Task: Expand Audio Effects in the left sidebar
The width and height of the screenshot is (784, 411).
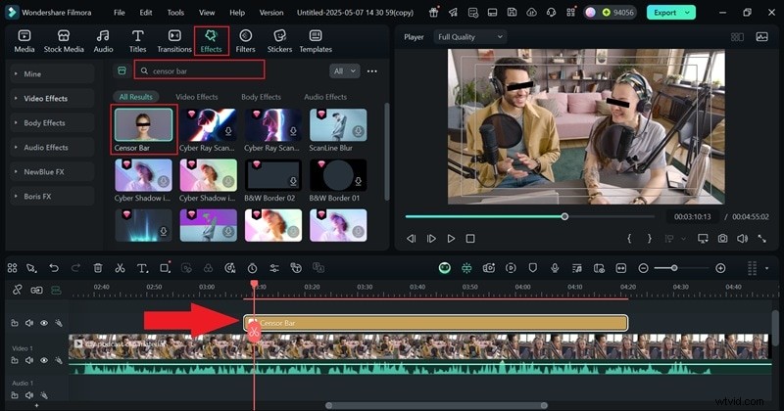Action: (x=52, y=148)
